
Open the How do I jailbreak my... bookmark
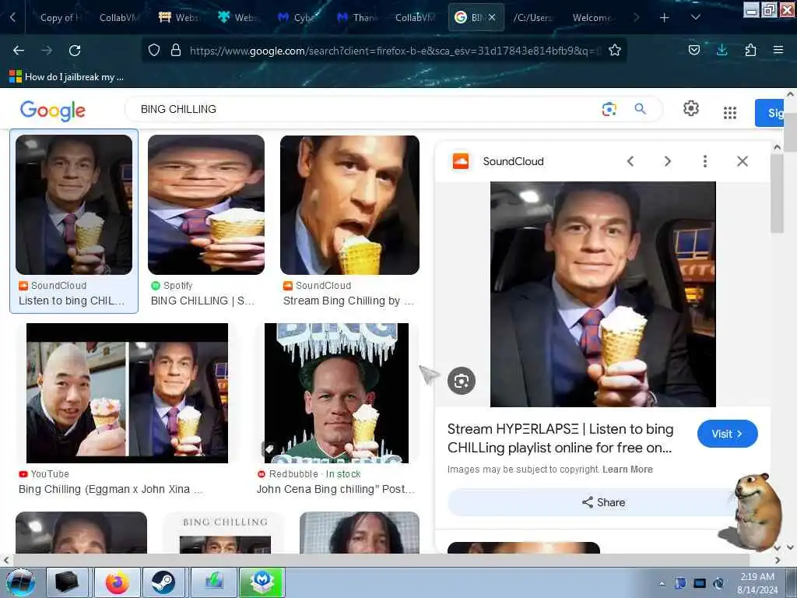pos(67,77)
